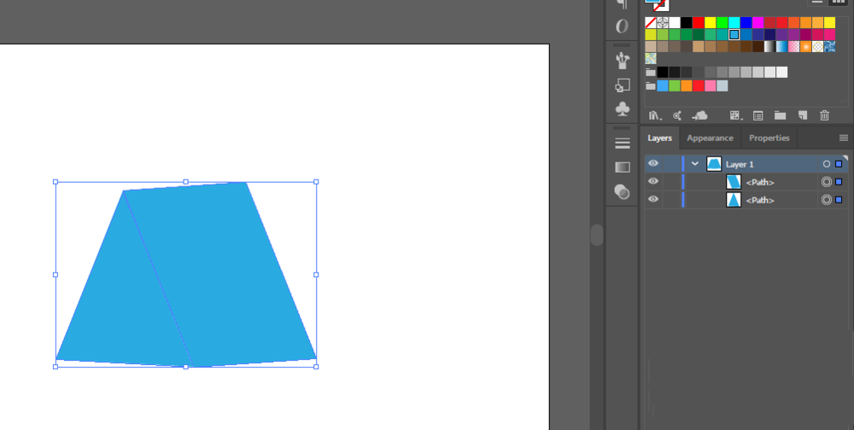The width and height of the screenshot is (854, 430).
Task: Open the Stroke panel icon
Action: (622, 144)
